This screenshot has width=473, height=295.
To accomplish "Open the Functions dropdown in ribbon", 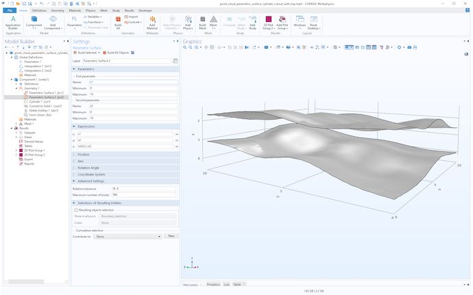I will 93,23.
